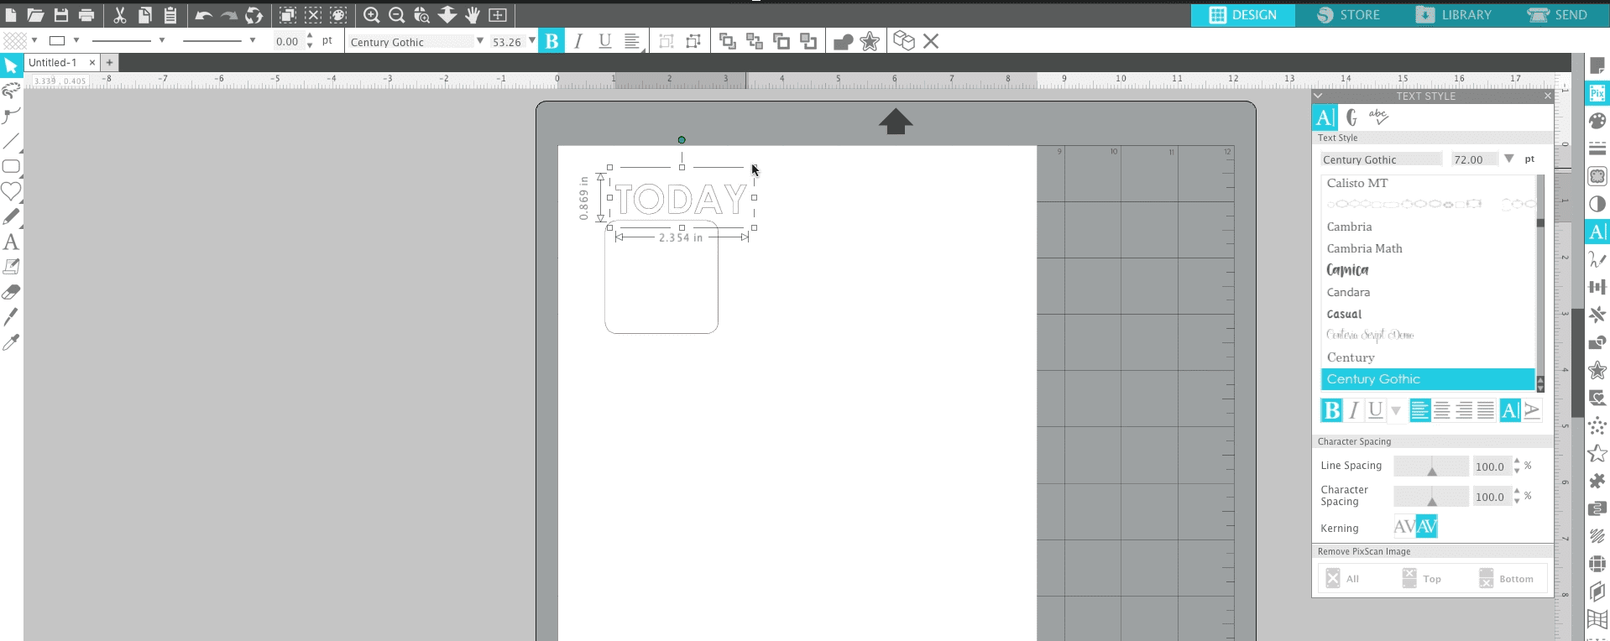Screen dimensions: 1610x641
Task: Expand Century Gothic font dropdown in toolbar
Action: (x=480, y=41)
